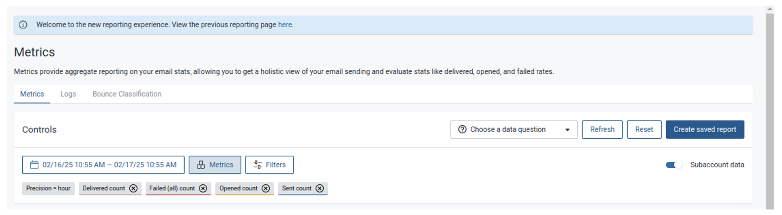782x215 pixels.
Task: Click the question mark data question icon
Action: (462, 129)
